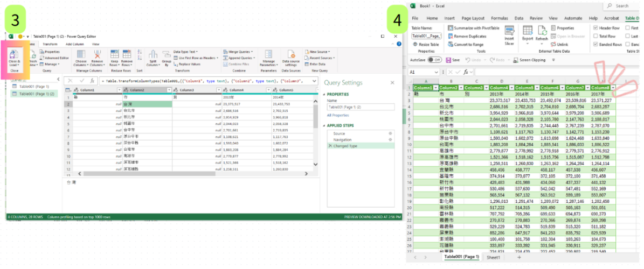This screenshot has height=269, width=644.
Task: Open Excel Page Layout tab
Action: pyautogui.click(x=473, y=18)
